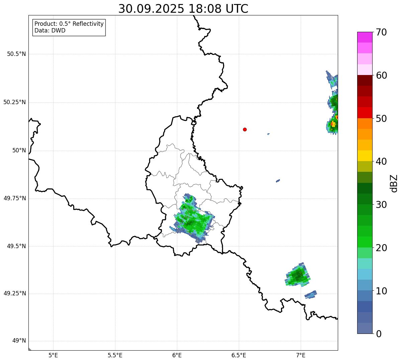
Task: Click the colorbar tick label 20
Action: tap(381, 248)
